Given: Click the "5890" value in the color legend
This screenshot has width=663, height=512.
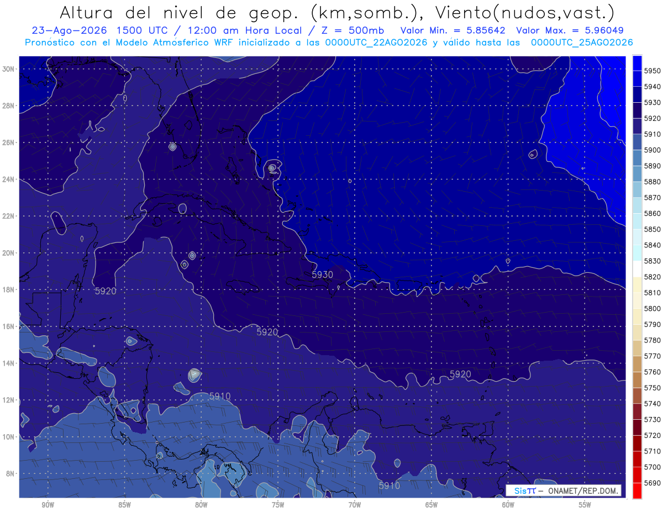Looking at the screenshot, I should pyautogui.click(x=652, y=166).
